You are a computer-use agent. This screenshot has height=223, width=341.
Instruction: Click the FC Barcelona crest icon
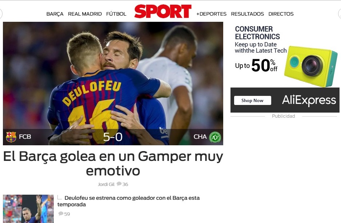(11, 137)
